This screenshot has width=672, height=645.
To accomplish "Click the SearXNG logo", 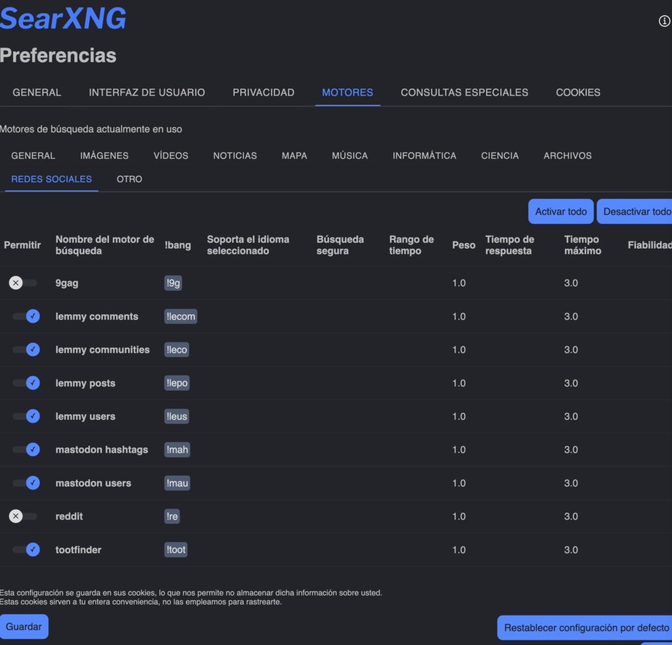I will pos(63,18).
